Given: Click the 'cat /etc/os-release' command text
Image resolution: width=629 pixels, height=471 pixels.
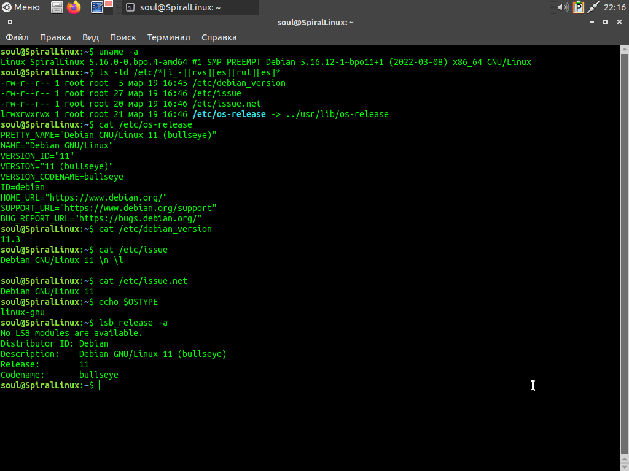Looking at the screenshot, I should 146,124.
